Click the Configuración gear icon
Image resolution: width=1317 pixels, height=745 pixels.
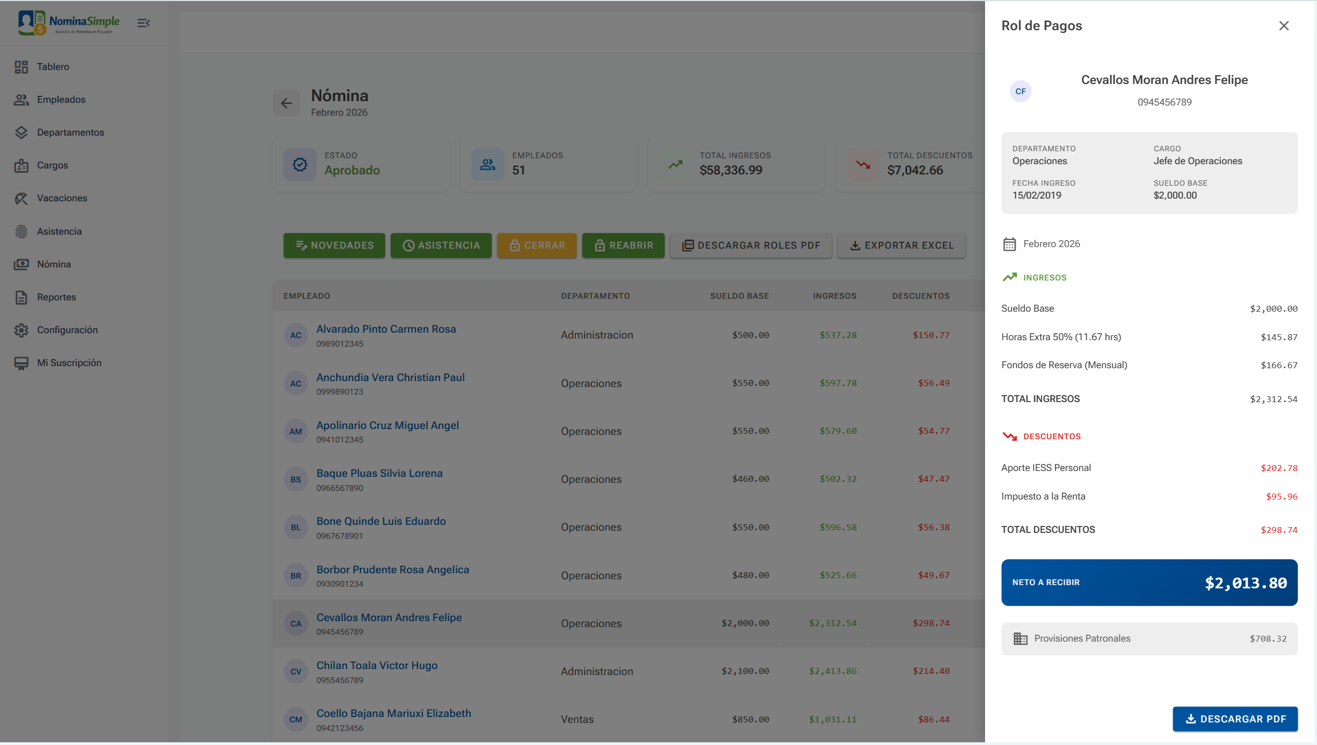pyautogui.click(x=21, y=330)
